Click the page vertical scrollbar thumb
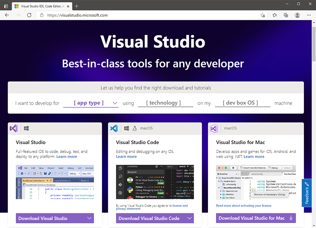316x228 pixels. point(314,44)
